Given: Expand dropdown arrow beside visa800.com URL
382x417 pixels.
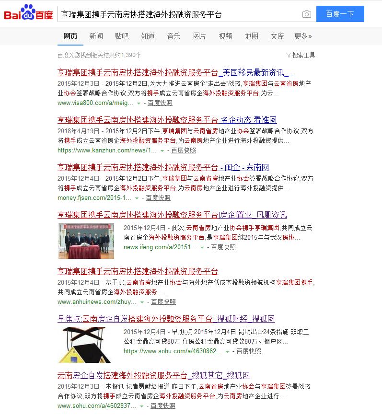Looking at the screenshot, I should (x=139, y=103).
